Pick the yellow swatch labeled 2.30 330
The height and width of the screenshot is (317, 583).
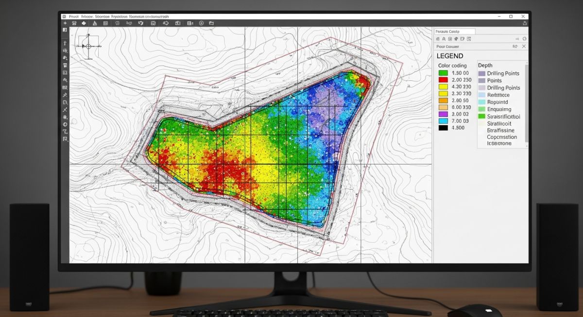443,94
